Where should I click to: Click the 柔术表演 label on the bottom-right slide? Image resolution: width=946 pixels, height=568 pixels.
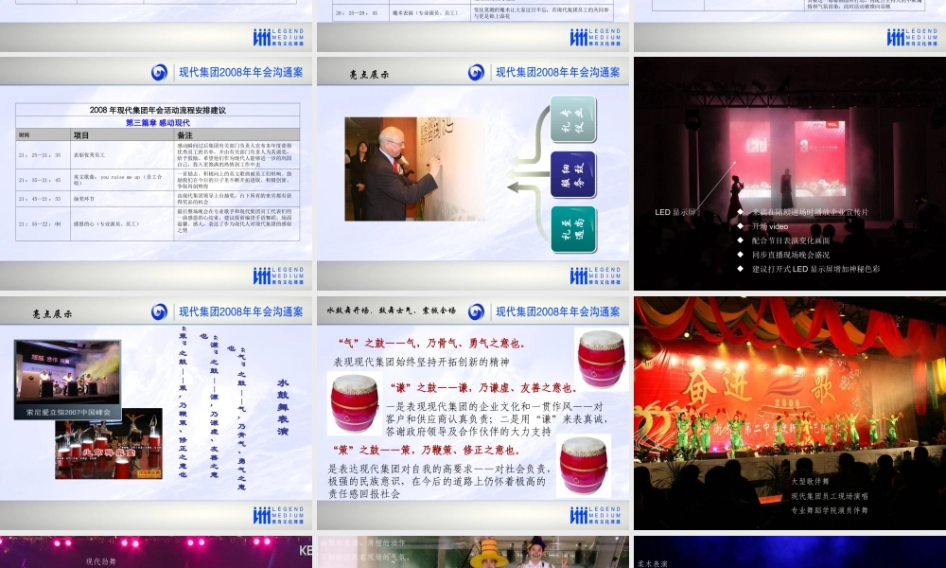652,564
